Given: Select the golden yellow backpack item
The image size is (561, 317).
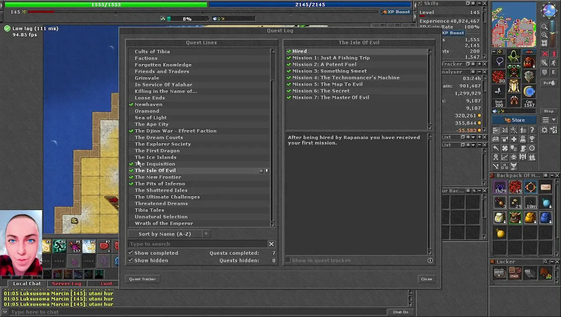Looking at the screenshot, I should 530,218.
